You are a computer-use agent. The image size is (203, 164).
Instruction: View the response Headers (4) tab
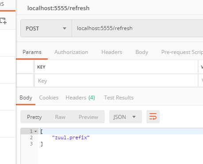click(x=80, y=98)
